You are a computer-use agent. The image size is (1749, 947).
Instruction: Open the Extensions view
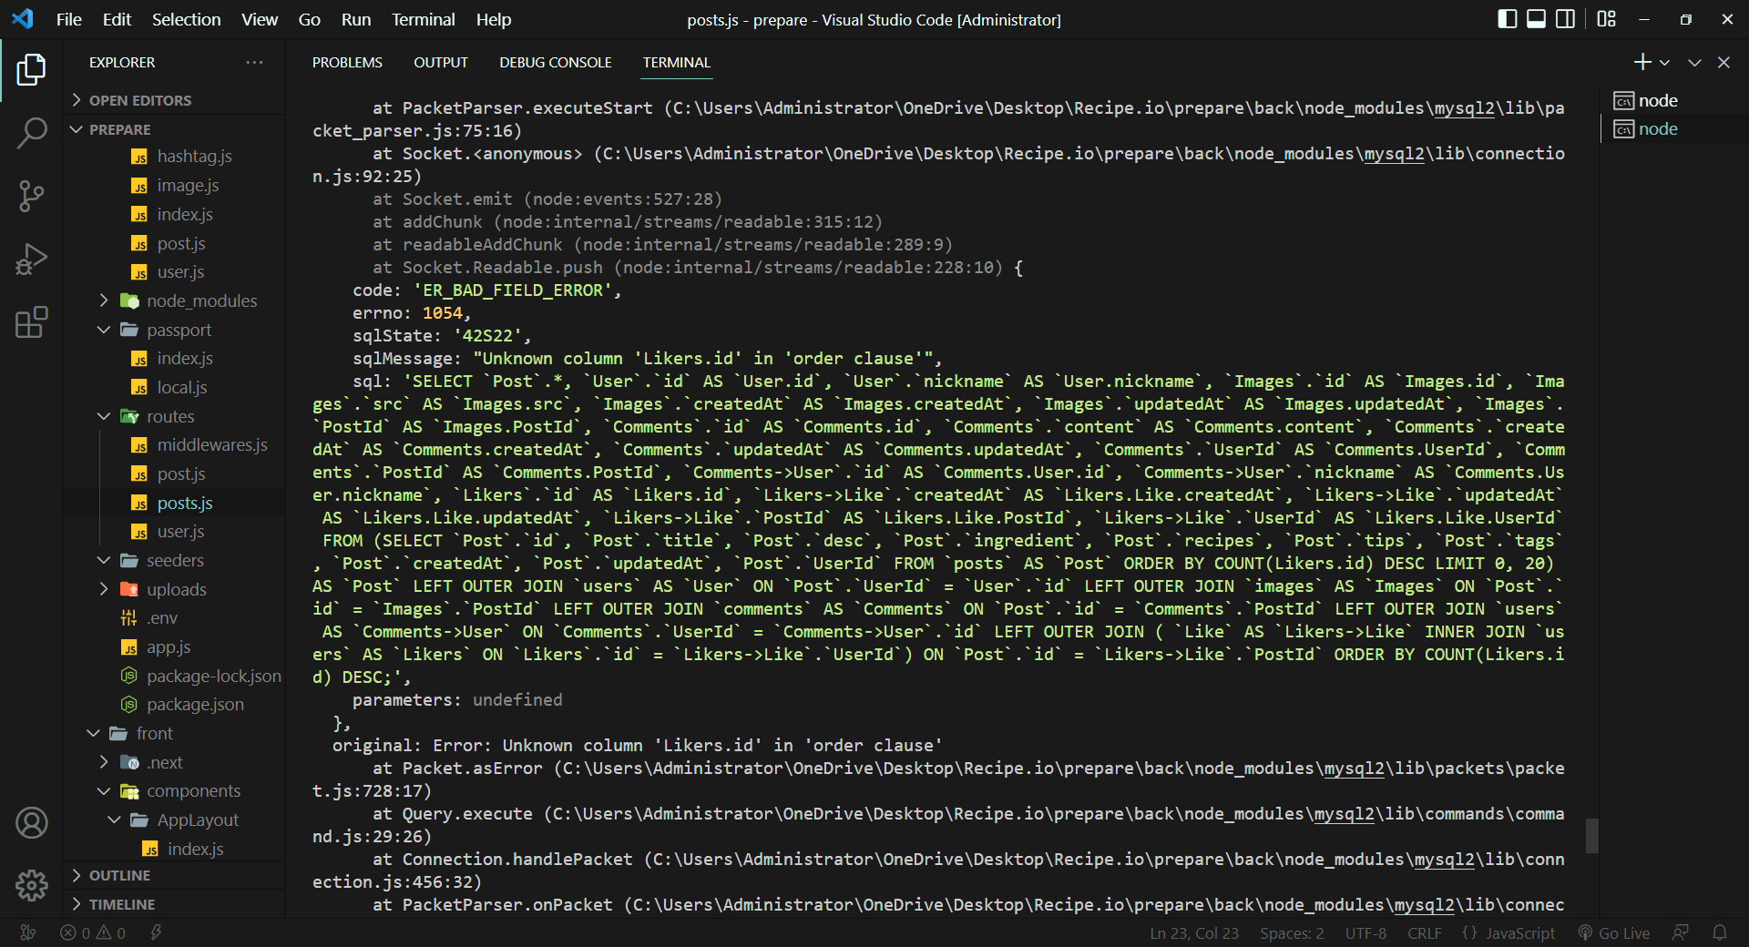click(31, 322)
